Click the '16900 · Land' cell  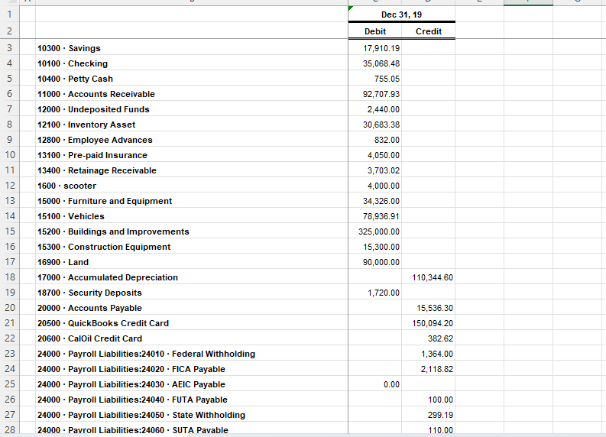click(192, 261)
